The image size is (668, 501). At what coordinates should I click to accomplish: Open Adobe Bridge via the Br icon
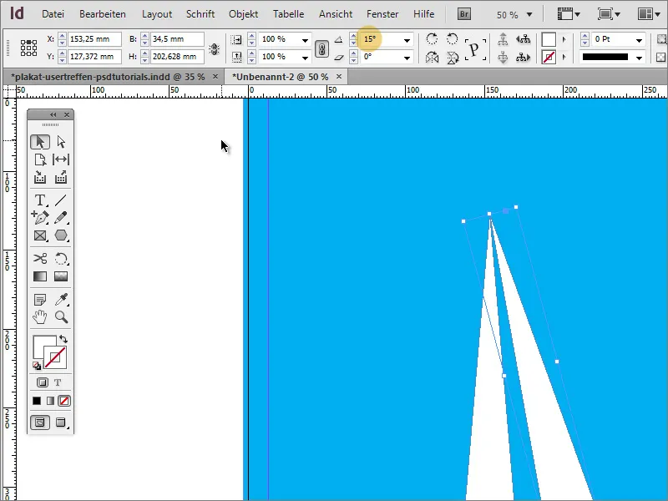(463, 14)
